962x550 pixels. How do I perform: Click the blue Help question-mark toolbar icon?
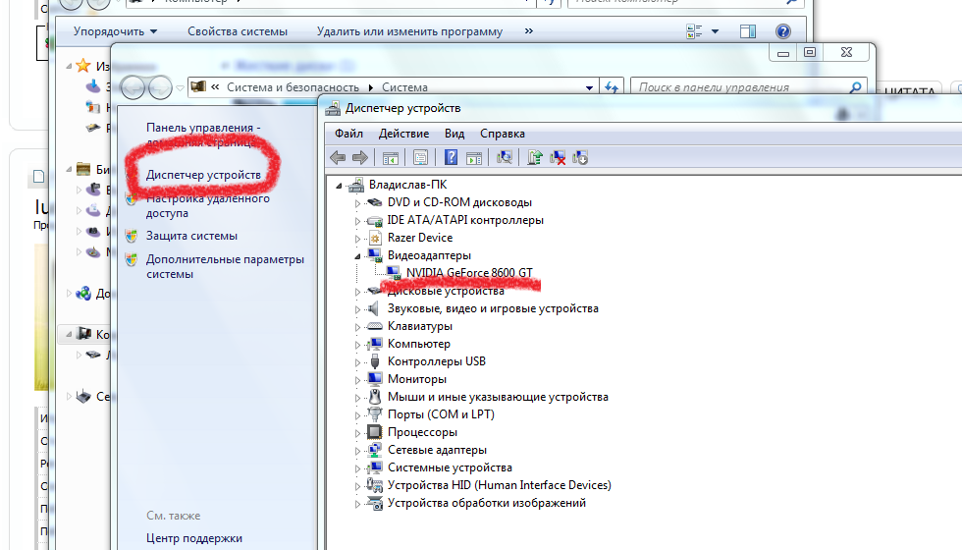tap(451, 158)
